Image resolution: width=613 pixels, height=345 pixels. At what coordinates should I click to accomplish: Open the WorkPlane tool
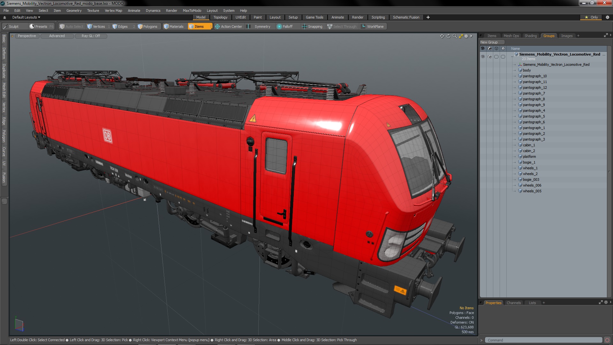pos(373,27)
